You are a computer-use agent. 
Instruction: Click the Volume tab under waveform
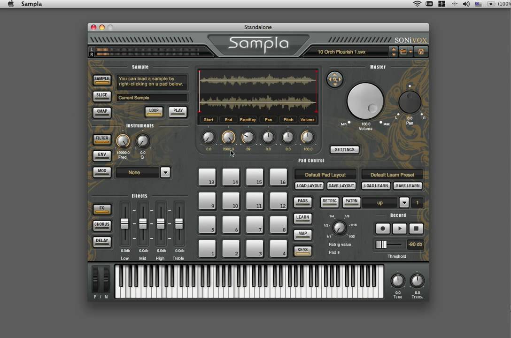pyautogui.click(x=308, y=120)
